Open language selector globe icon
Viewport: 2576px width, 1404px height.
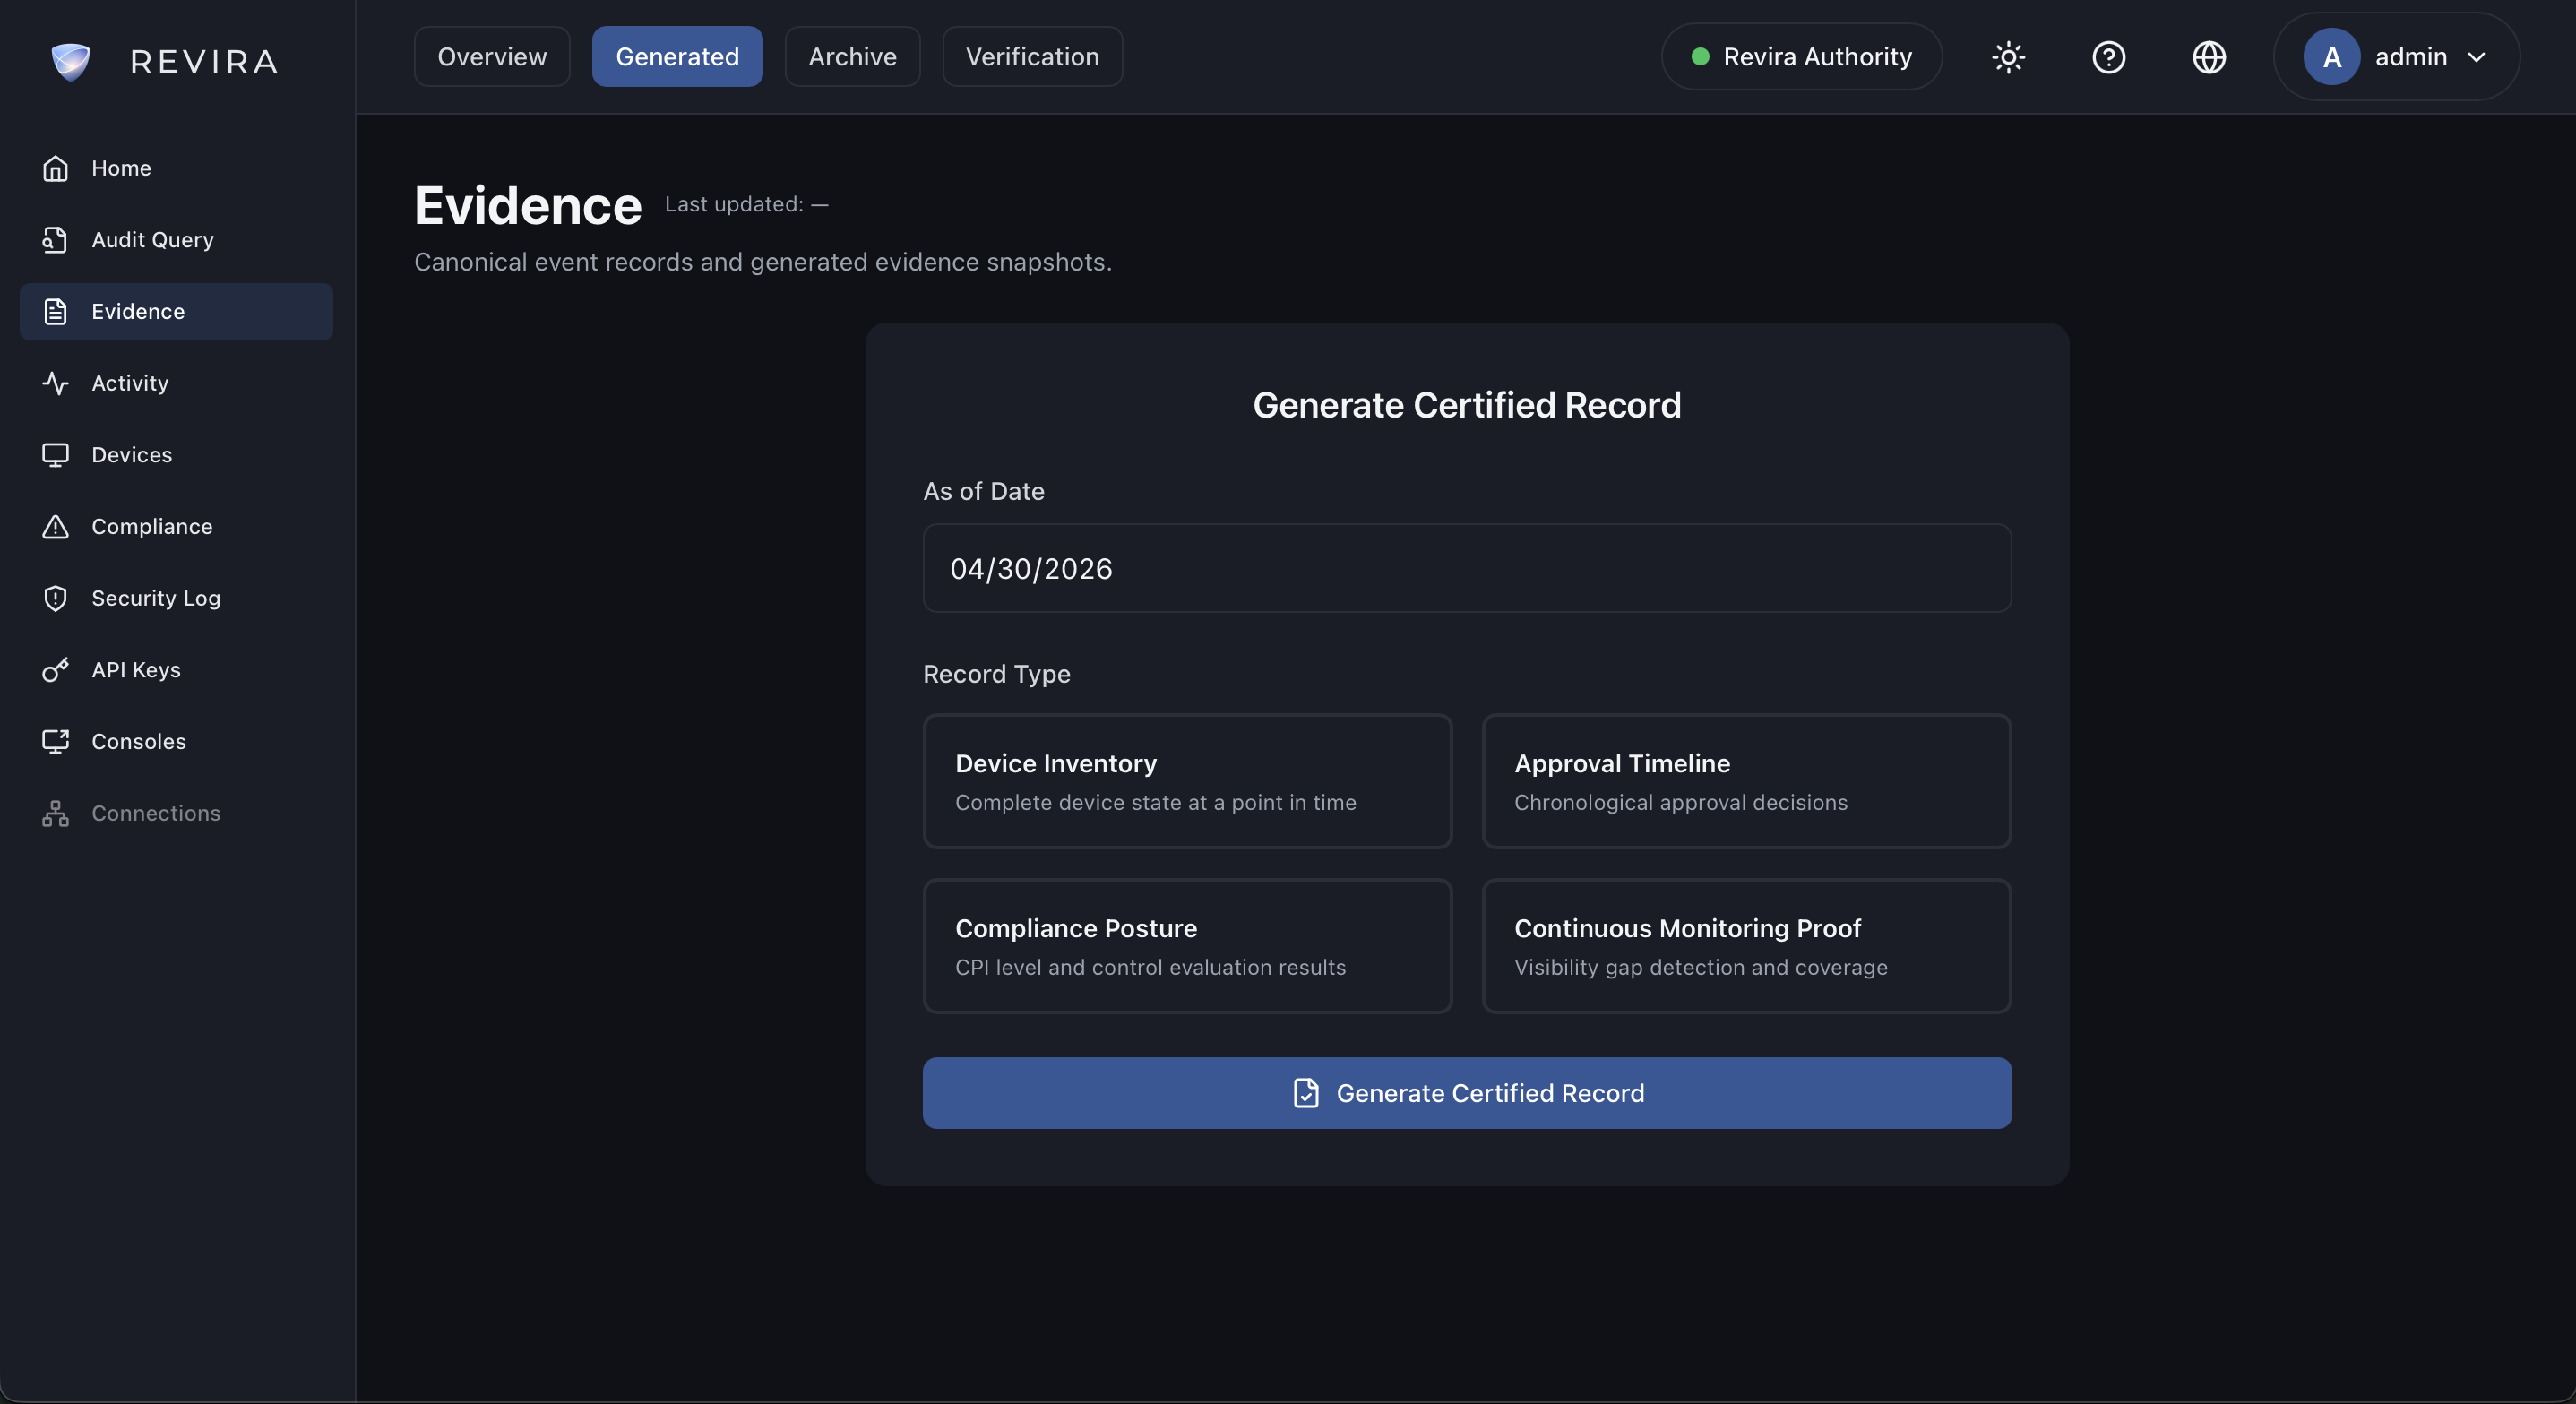pyautogui.click(x=2209, y=57)
